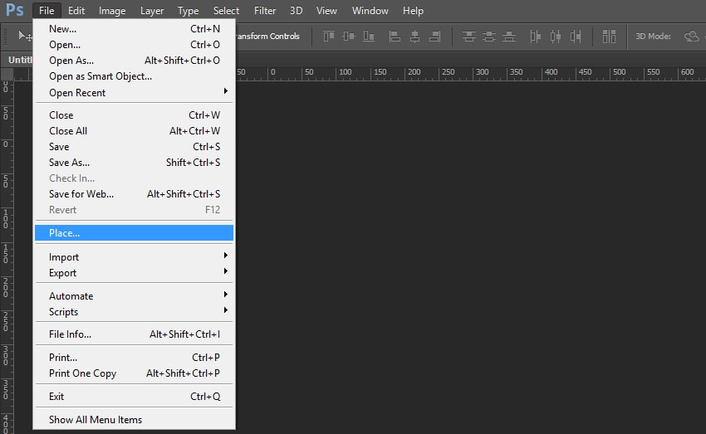Expand the Open Recent submenu
The image size is (706, 434).
(135, 92)
